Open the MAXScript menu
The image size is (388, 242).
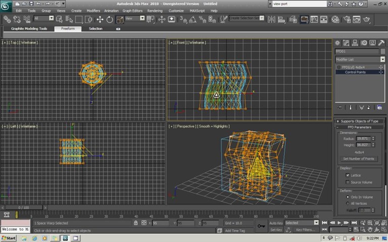click(197, 11)
